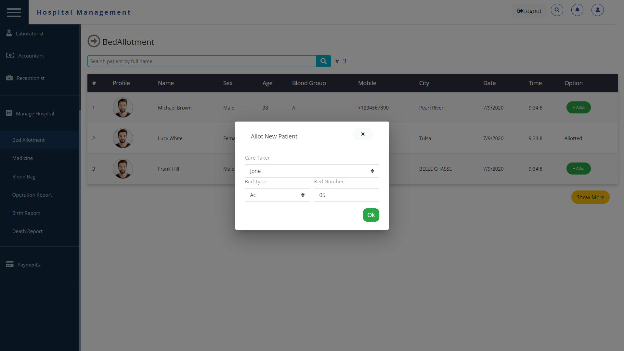Click the Payments card icon
The width and height of the screenshot is (624, 351).
point(10,264)
